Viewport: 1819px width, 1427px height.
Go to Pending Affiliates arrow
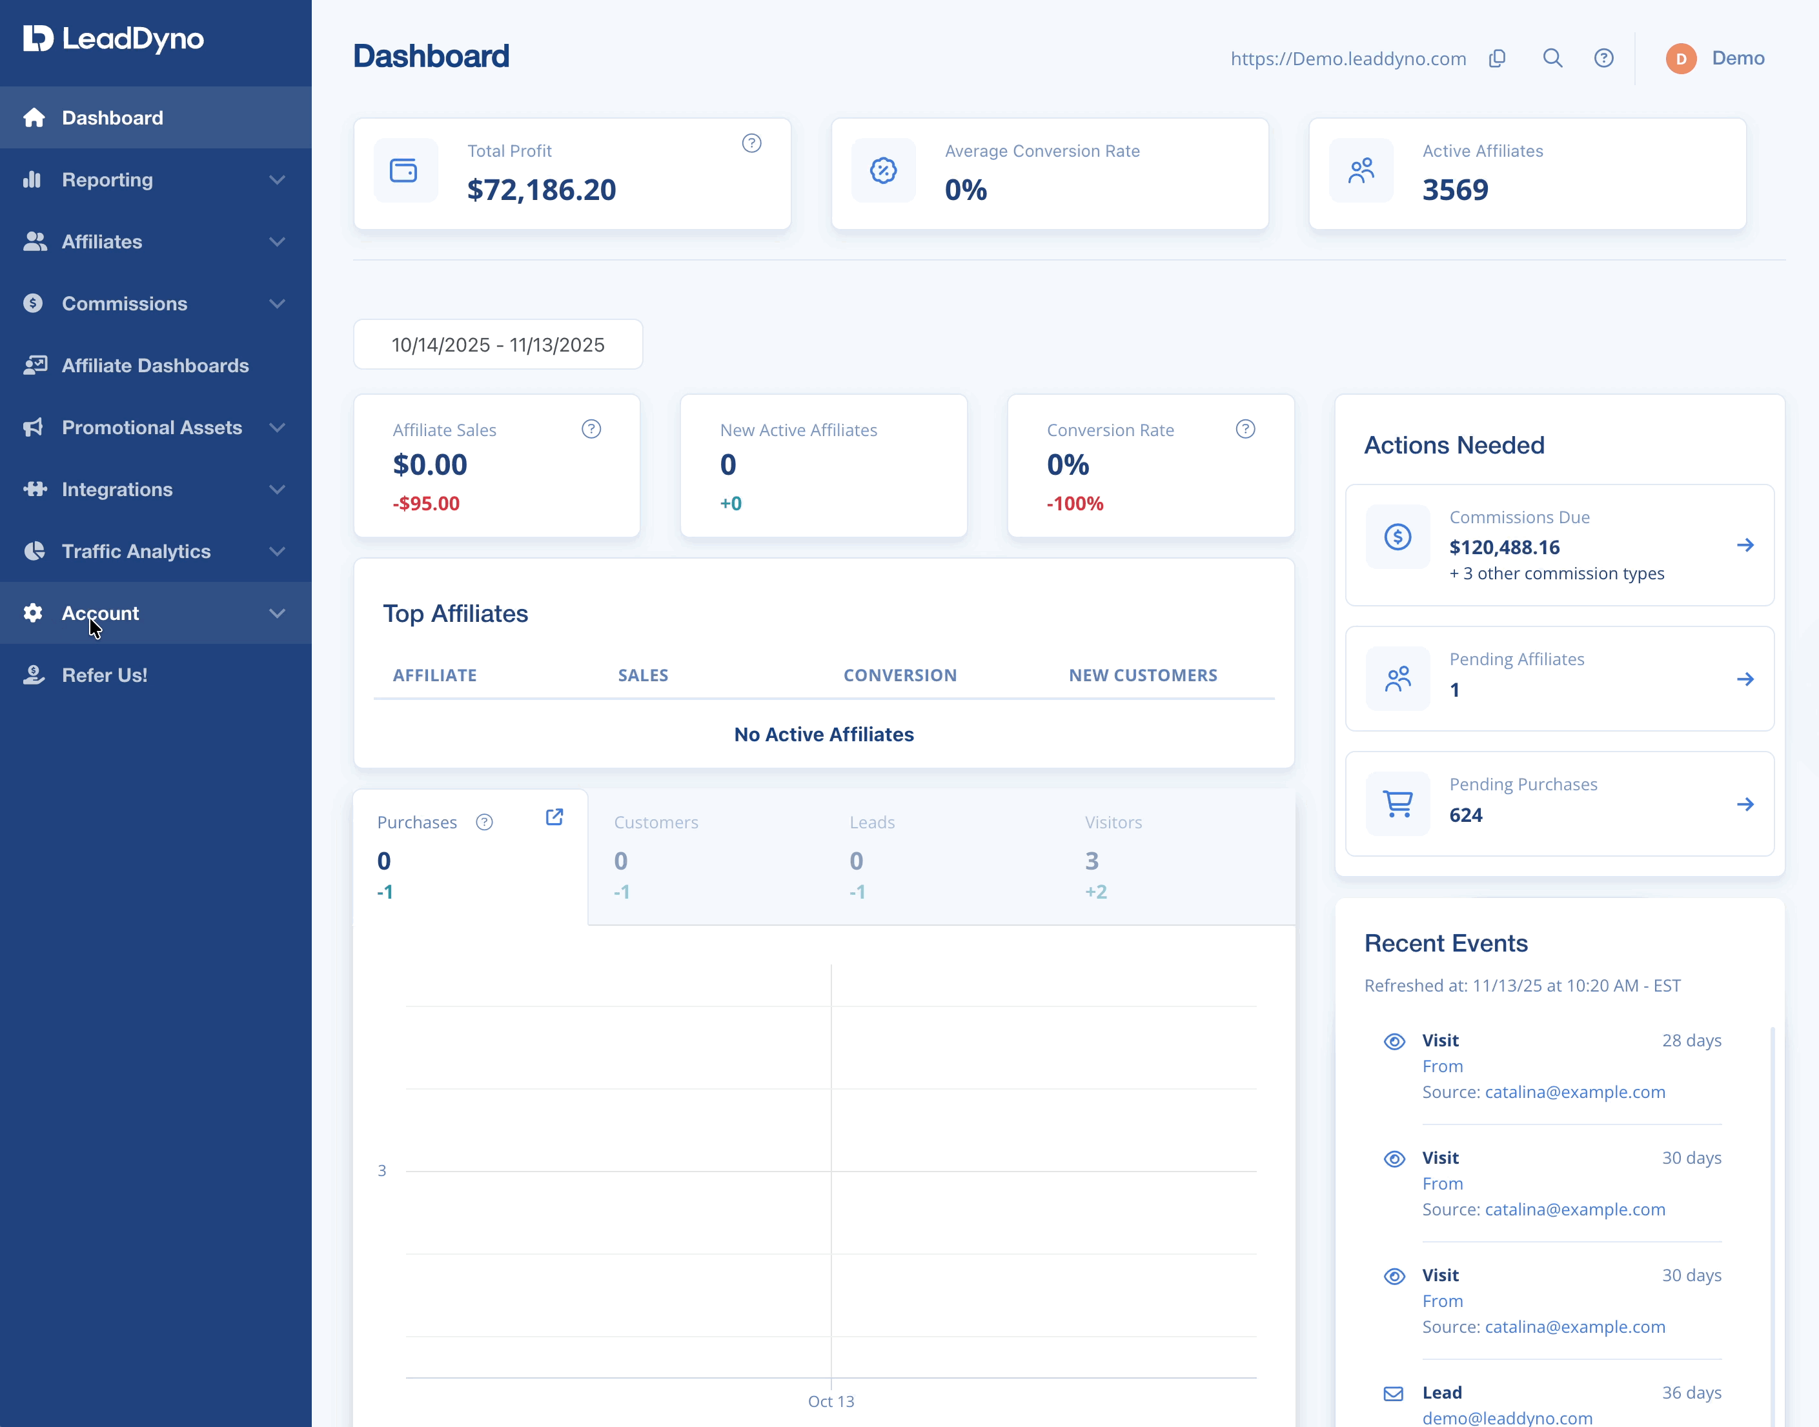pyautogui.click(x=1745, y=679)
